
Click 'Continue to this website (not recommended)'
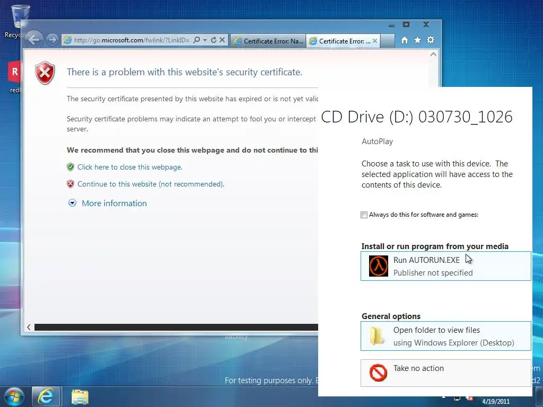coord(151,184)
